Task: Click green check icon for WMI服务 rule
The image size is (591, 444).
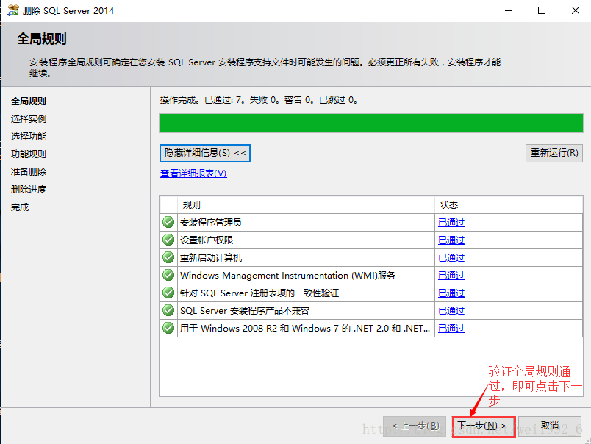Action: click(168, 275)
